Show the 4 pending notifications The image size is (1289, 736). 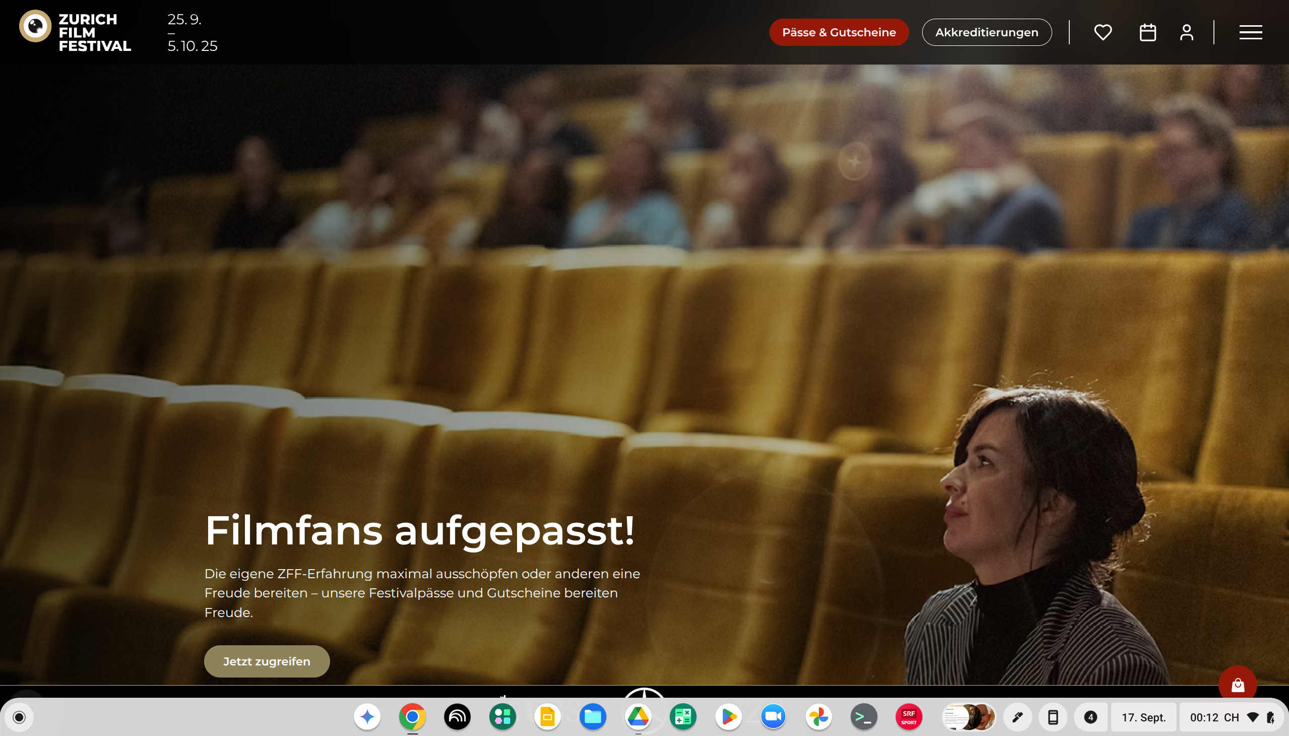click(x=1090, y=717)
